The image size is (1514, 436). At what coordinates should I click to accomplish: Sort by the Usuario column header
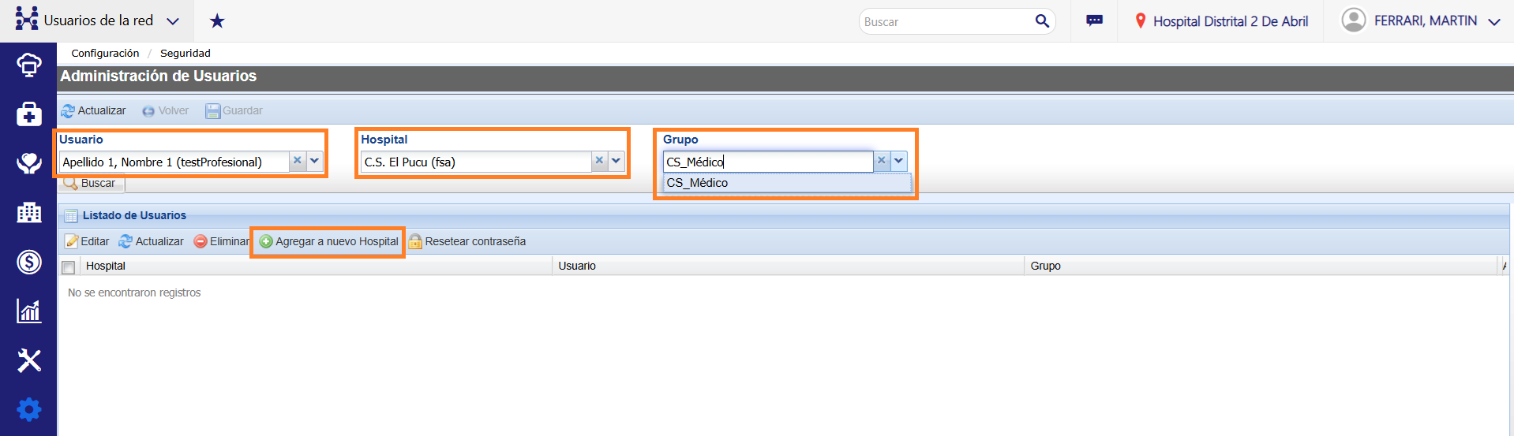tap(788, 266)
